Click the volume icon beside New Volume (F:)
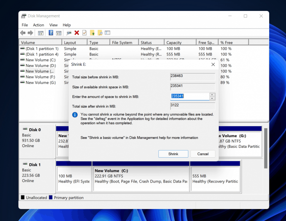 click(22, 77)
